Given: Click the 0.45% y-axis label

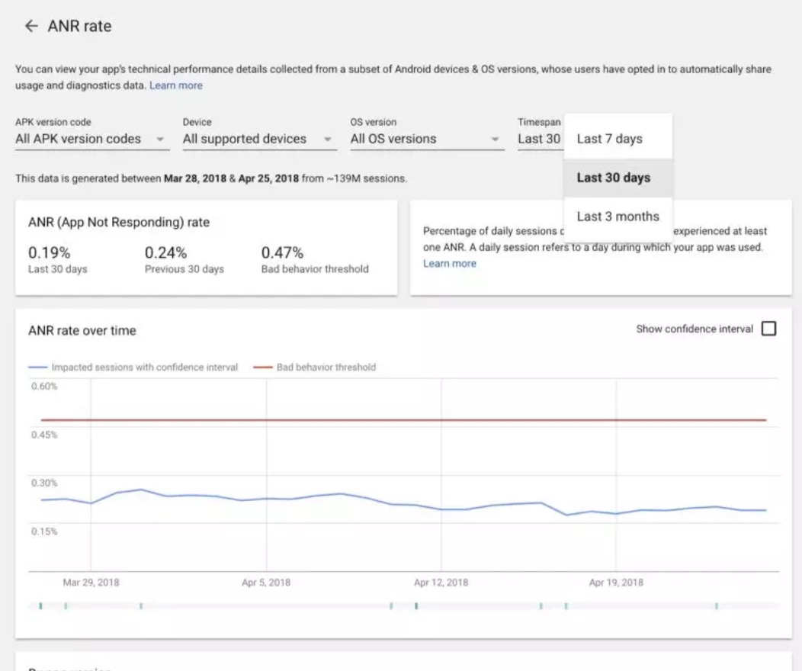Looking at the screenshot, I should pos(44,435).
